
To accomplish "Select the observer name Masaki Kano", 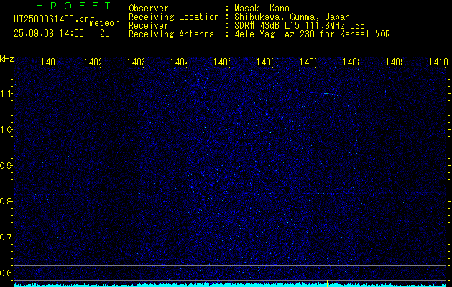I will (x=262, y=8).
